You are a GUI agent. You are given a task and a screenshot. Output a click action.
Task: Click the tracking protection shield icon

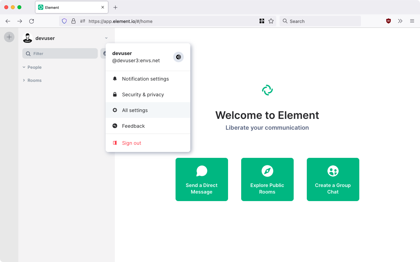coord(64,21)
